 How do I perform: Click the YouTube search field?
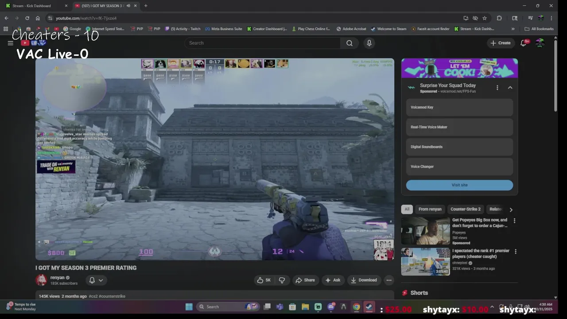[262, 43]
